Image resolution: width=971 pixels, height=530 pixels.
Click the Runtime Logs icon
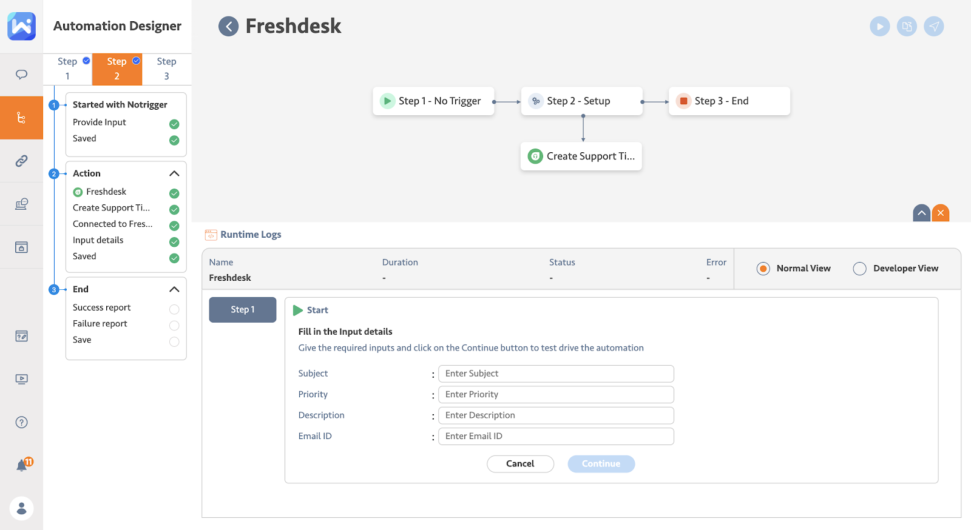point(211,235)
